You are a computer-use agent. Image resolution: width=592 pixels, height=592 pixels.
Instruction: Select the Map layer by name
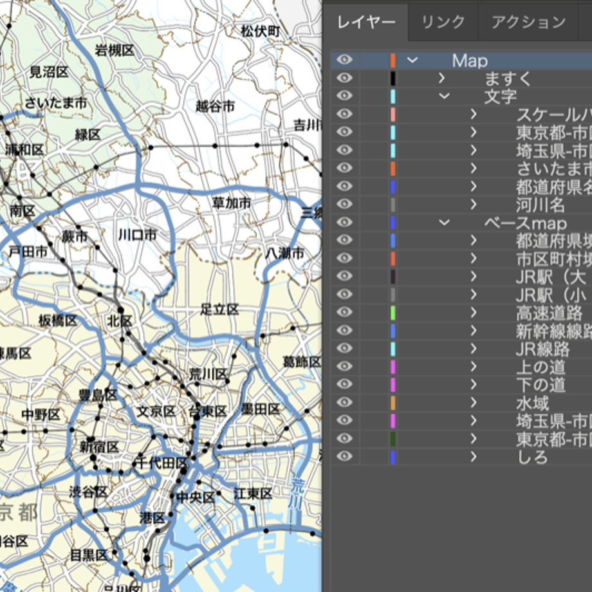coord(470,60)
